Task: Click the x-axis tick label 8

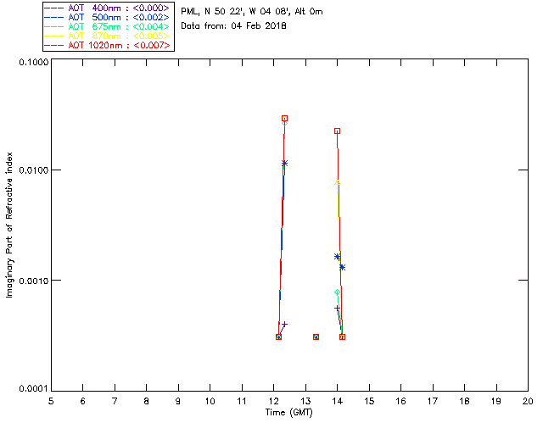Action: pyautogui.click(x=147, y=401)
